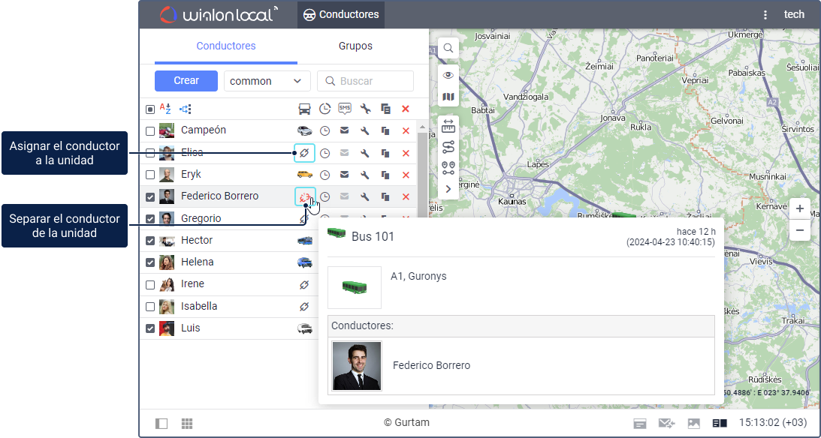Assign Elisa to a unit via link icon
821x438 pixels.
pos(304,153)
